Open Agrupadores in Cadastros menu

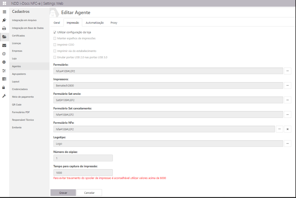click(19, 74)
